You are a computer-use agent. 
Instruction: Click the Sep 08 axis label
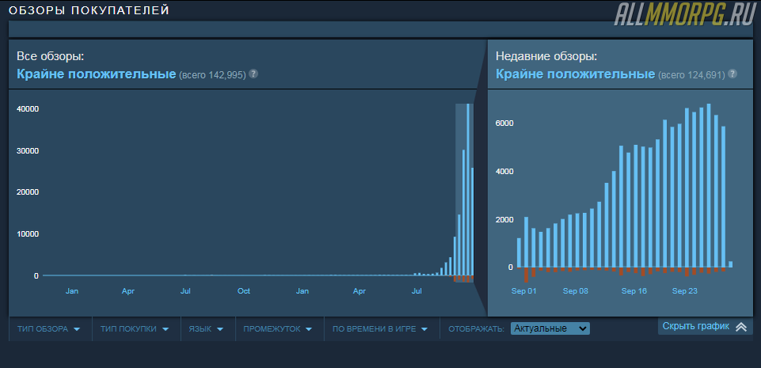coord(576,291)
